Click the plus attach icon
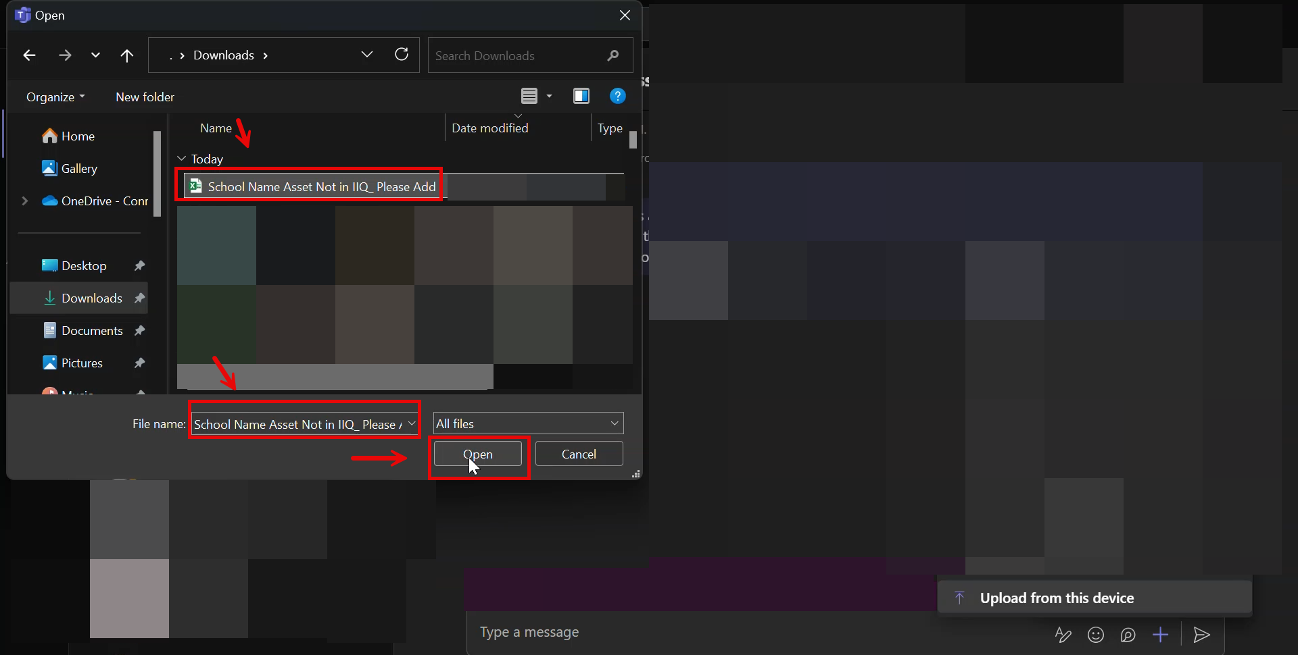The height and width of the screenshot is (655, 1298). click(x=1161, y=635)
